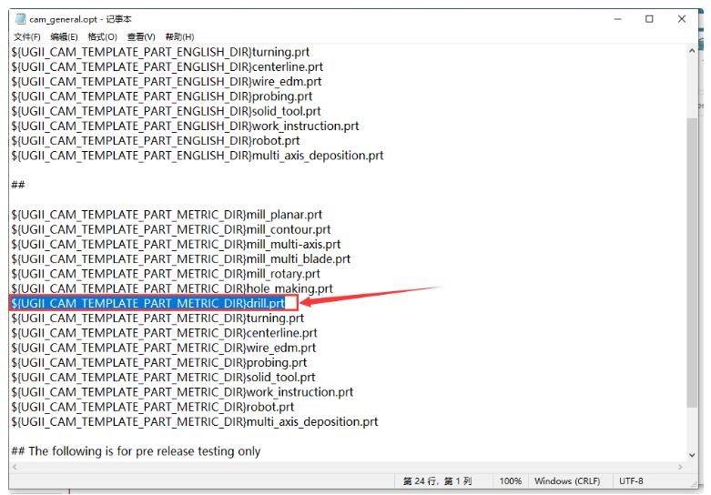Viewport: 711px width, 495px height.
Task: Click the horizontal scrollbar right arrow
Action: [x=678, y=467]
